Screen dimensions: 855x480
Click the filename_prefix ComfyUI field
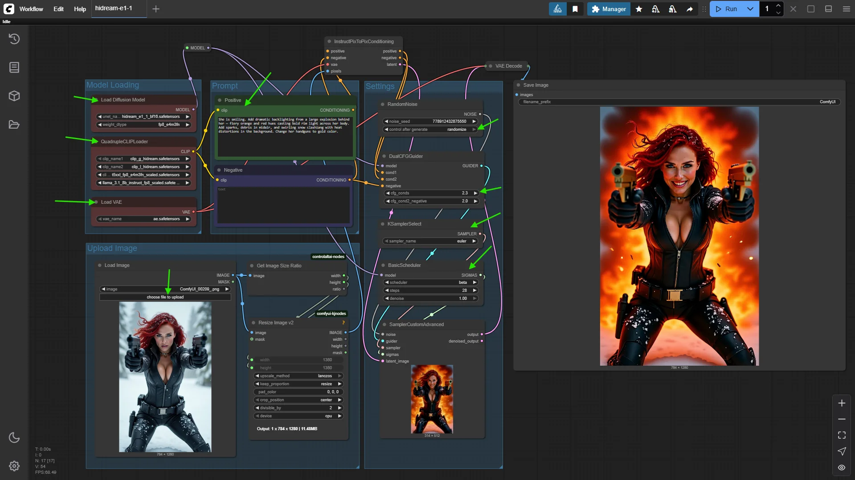pyautogui.click(x=679, y=102)
